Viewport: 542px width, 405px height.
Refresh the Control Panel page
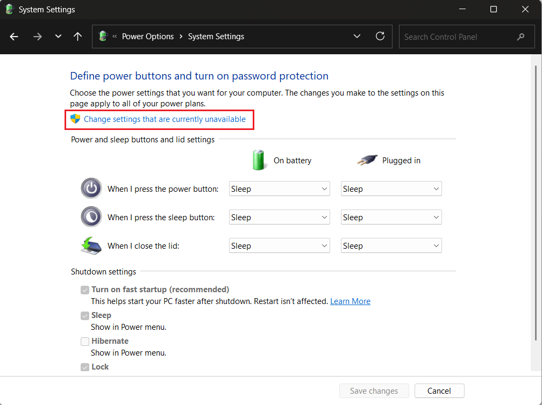380,37
